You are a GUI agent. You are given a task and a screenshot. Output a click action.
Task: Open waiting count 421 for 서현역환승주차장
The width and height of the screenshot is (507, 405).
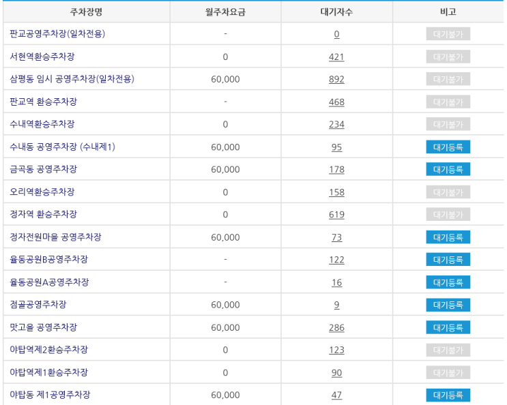[x=336, y=57]
